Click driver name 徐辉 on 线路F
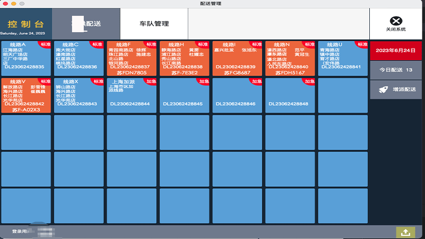 (x=141, y=50)
